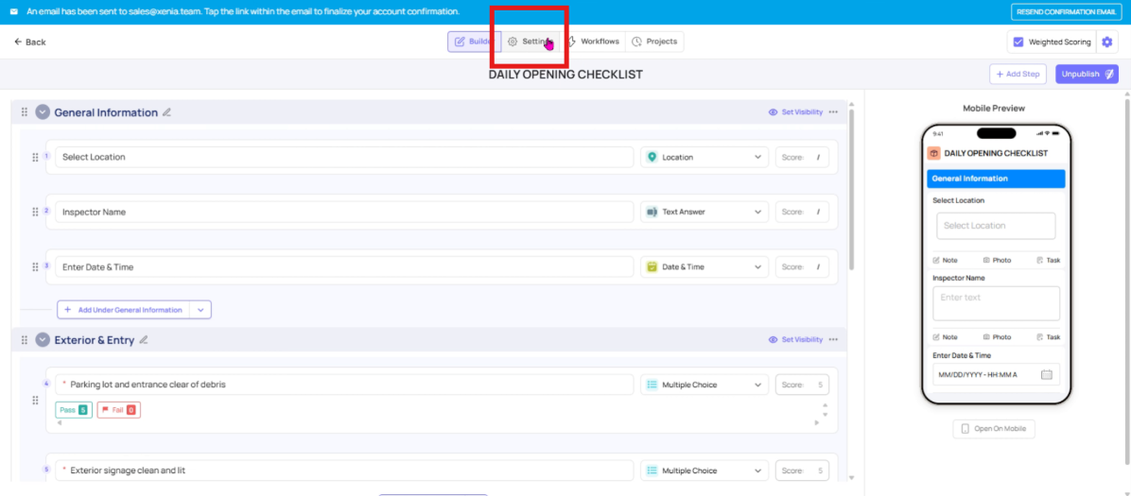Toggle Set Visibility for Exterior & Entry
This screenshot has width=1131, height=496.
click(x=795, y=340)
